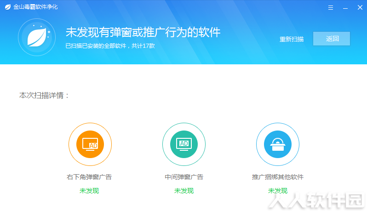This screenshot has width=367, height=216.
Task: Click the orange 右下角弹窗广告 AD icon
Action: [x=90, y=144]
